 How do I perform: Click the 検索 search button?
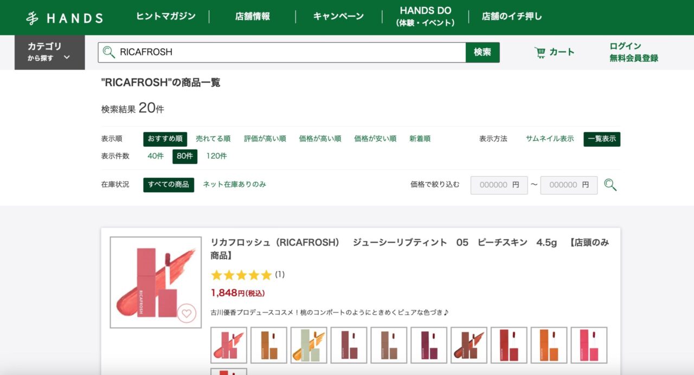coord(483,53)
